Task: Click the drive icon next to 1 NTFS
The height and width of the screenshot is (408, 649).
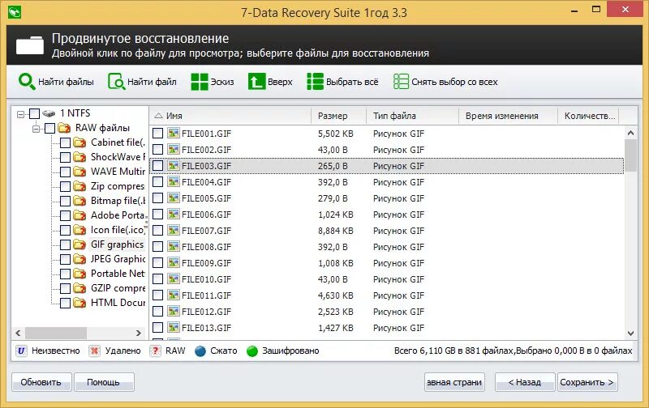Action: click(49, 113)
